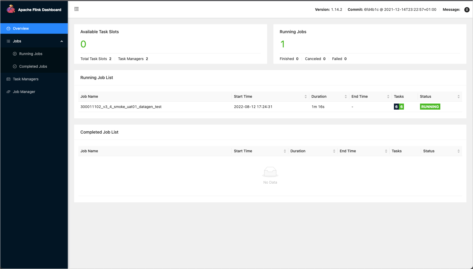Click the duration value 1m 16s

(318, 107)
